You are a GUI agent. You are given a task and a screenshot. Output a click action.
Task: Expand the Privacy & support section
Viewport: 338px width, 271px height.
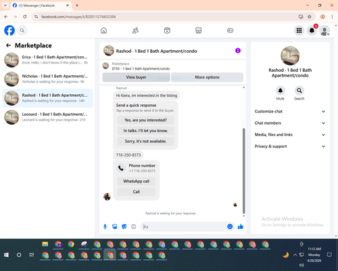[x=290, y=146]
